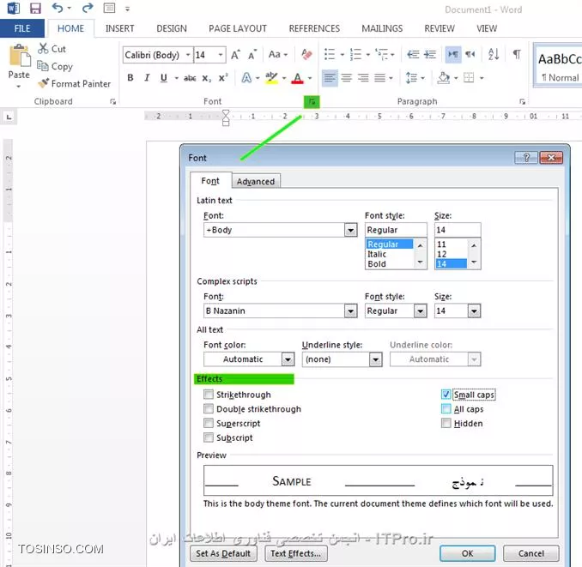Click text highlight color button
Screen dimensions: 582x567
(x=271, y=78)
